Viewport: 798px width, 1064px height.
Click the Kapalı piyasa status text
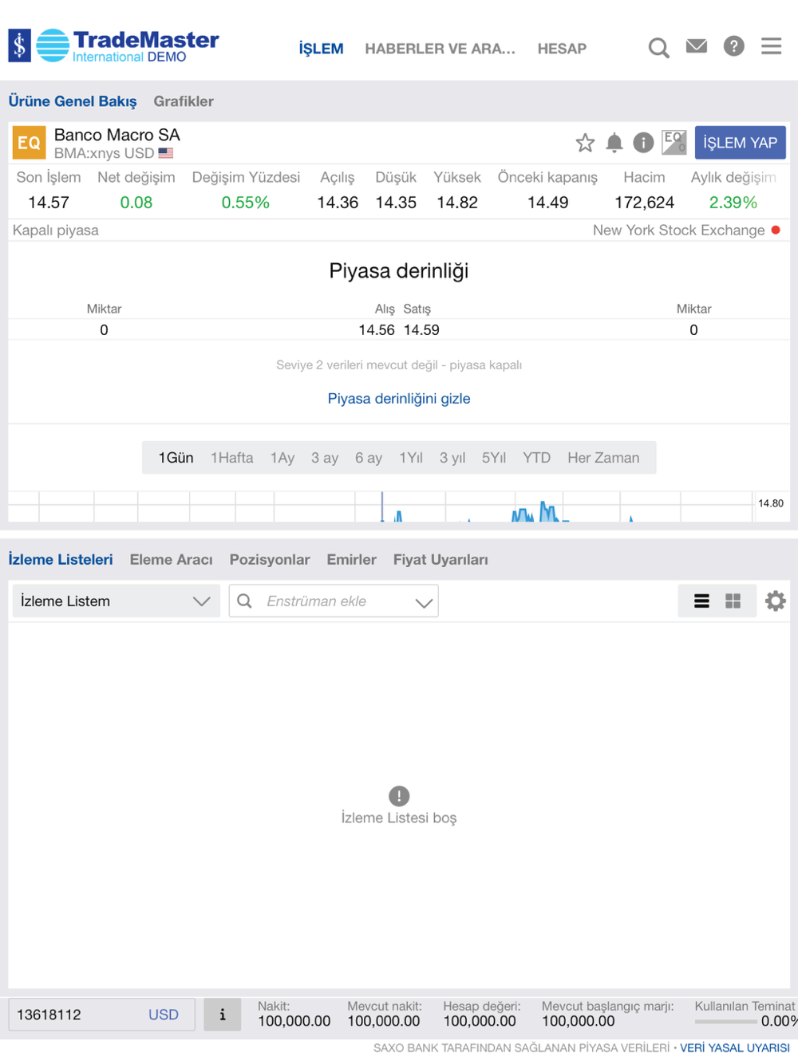pyautogui.click(x=56, y=230)
